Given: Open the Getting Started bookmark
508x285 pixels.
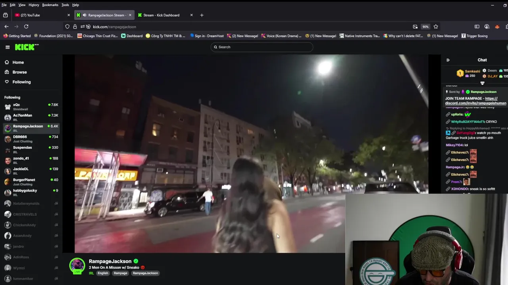Looking at the screenshot, I should (x=17, y=36).
